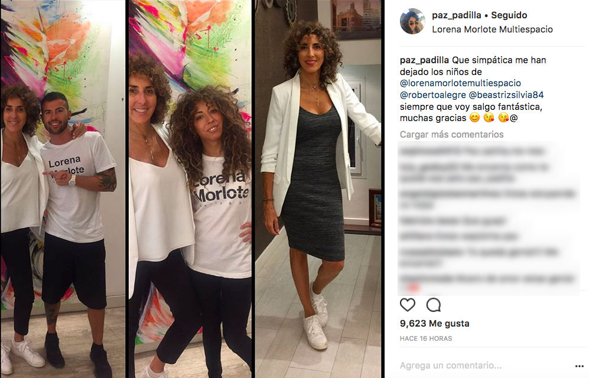589x378 pixels.
Task: View the 9,623 Me gusta likes list
Action: pos(434,323)
